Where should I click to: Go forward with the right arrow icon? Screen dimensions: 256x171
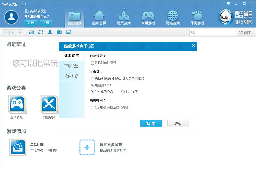pos(20,33)
